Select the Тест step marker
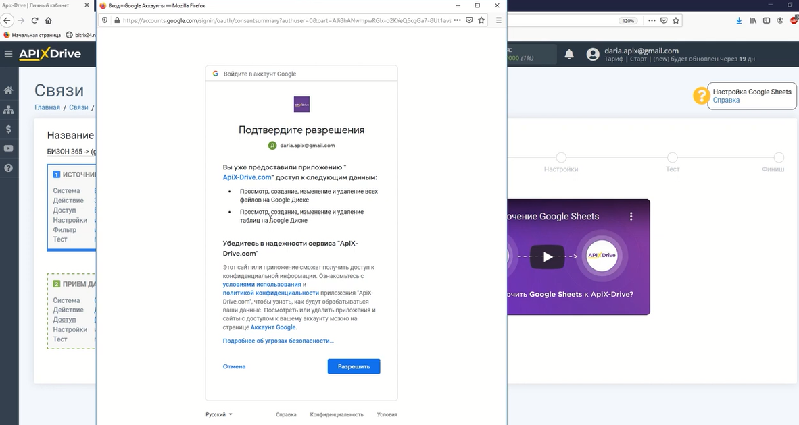Image resolution: width=799 pixels, height=425 pixels. [x=673, y=158]
